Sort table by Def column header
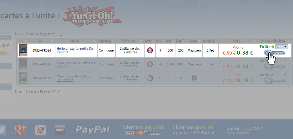This screenshot has width=293, height=139. [x=181, y=41]
